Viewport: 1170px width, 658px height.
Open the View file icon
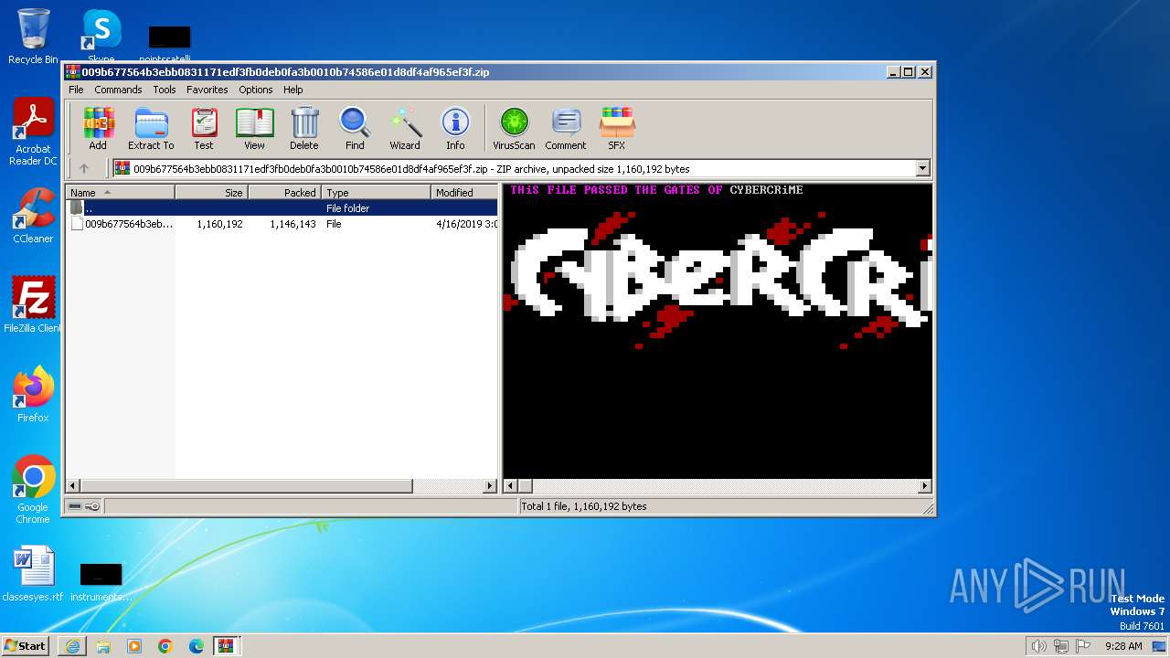pos(254,128)
